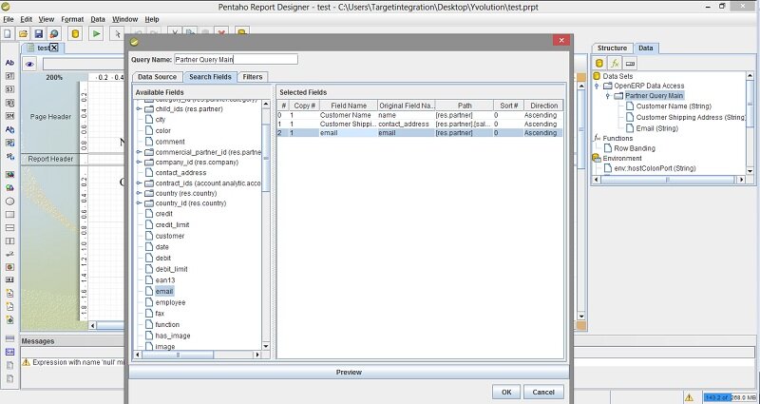Click the Open report folder icon

pyautogui.click(x=23, y=33)
